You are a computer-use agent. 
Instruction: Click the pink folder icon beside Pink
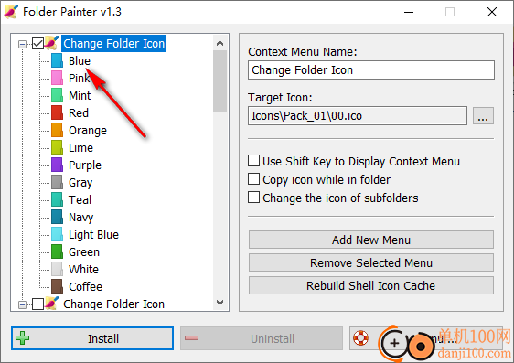click(57, 78)
